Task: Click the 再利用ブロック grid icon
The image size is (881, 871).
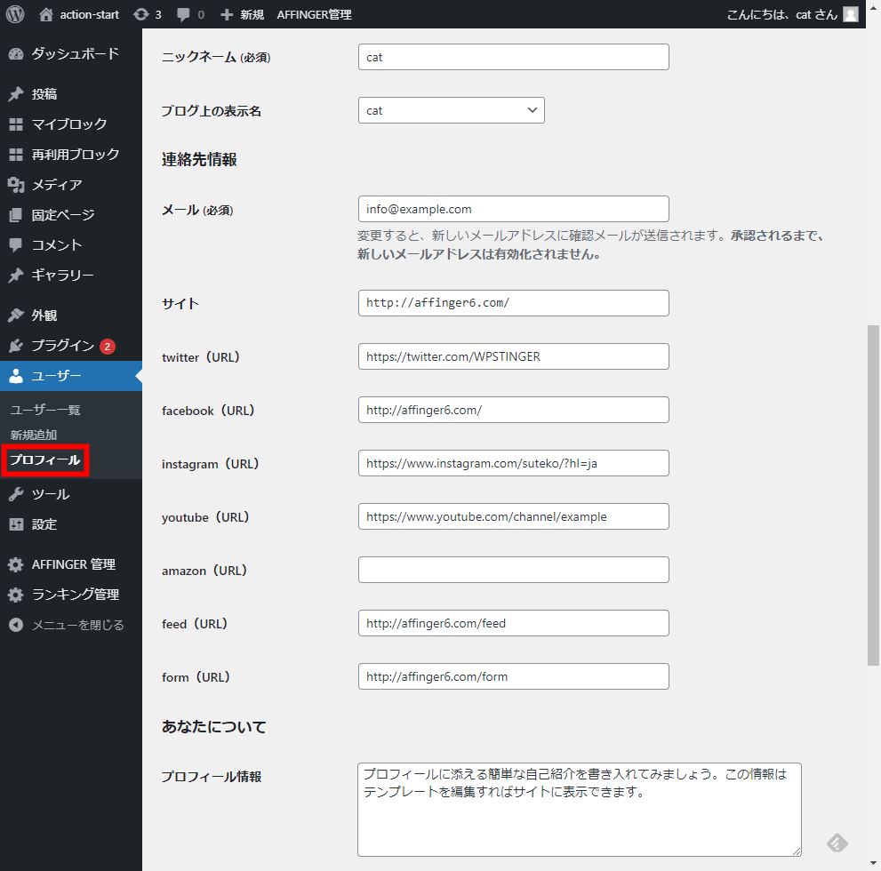Action: [x=16, y=155]
